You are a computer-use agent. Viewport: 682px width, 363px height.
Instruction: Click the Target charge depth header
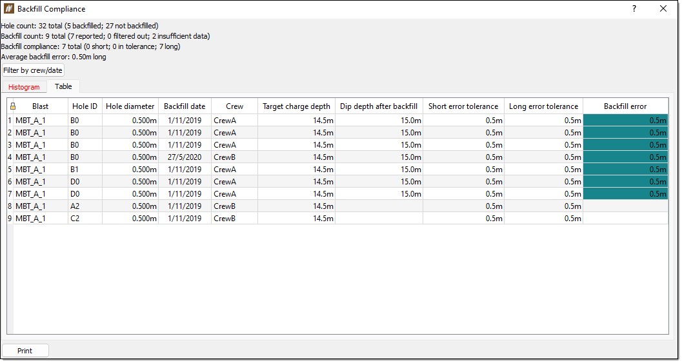coord(296,106)
